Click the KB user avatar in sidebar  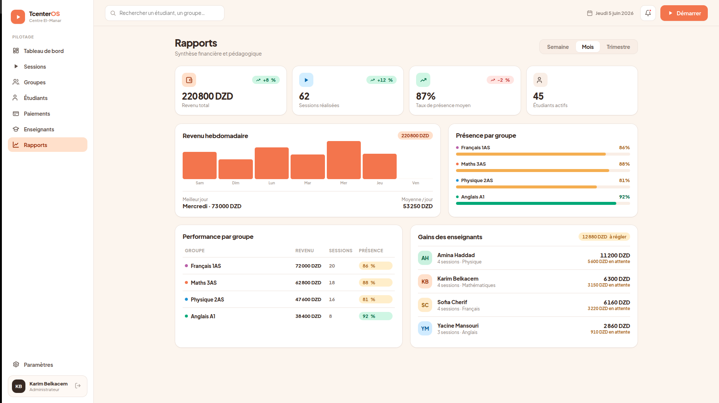coord(19,386)
